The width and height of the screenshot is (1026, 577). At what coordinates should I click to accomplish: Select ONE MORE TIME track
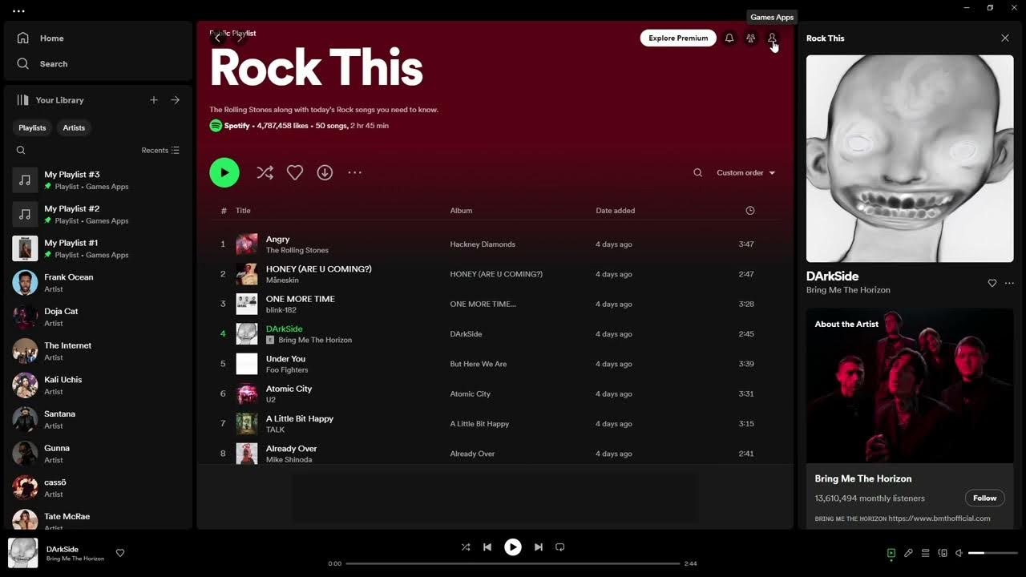301,299
